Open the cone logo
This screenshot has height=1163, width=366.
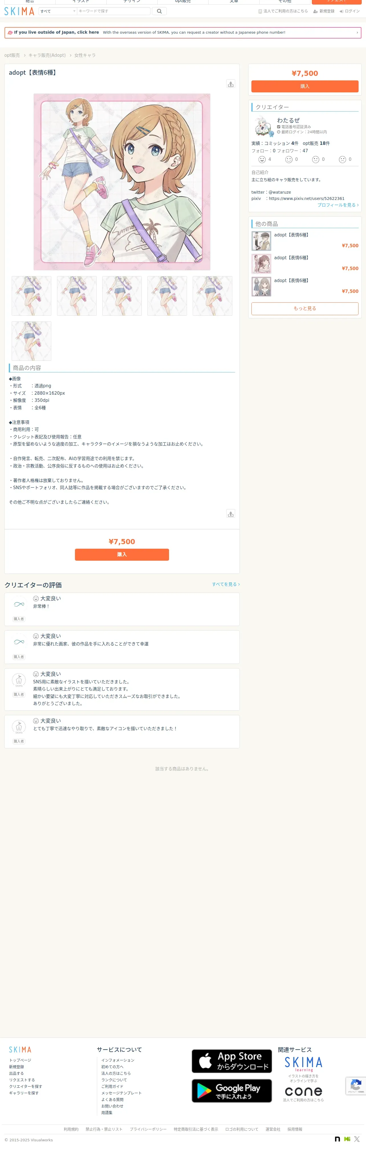(x=303, y=1092)
